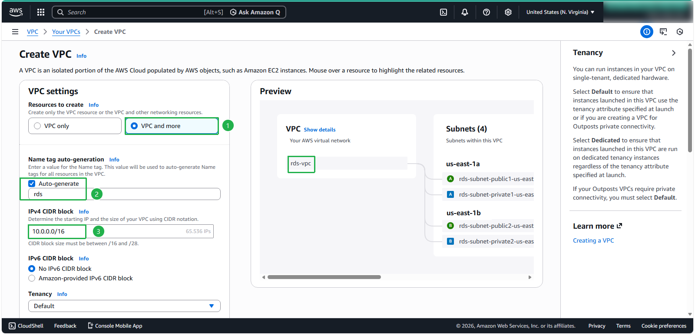Open the Terms link

pos(623,326)
